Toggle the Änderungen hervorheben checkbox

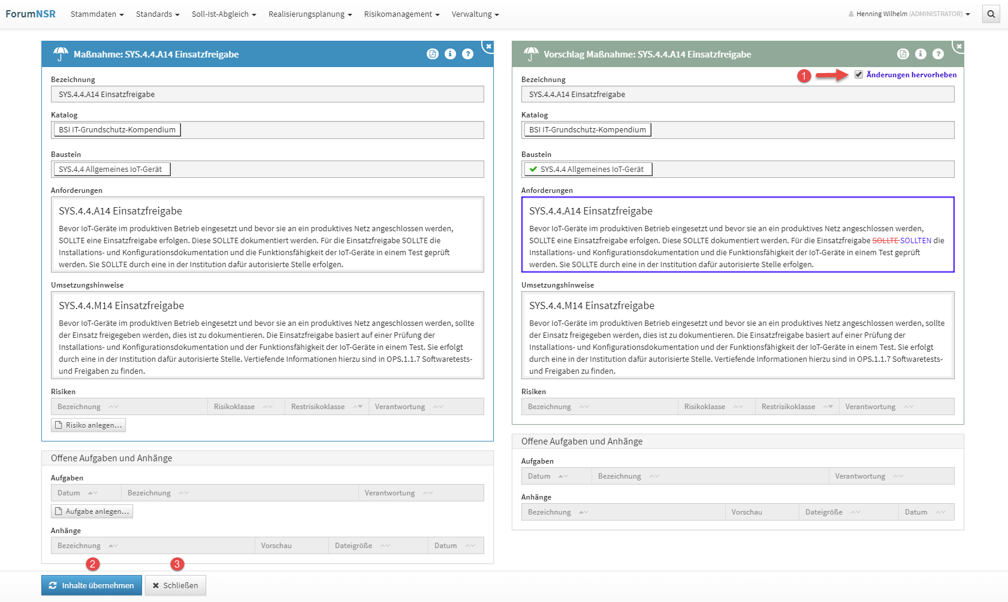[859, 74]
